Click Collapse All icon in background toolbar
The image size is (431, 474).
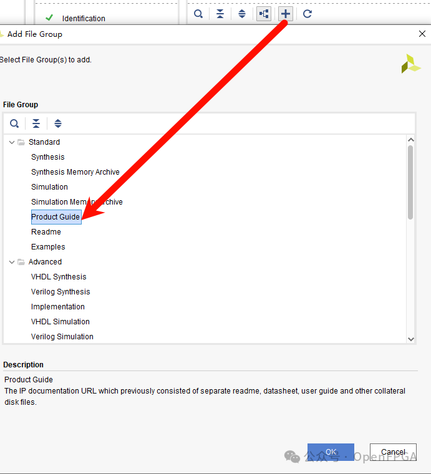220,14
